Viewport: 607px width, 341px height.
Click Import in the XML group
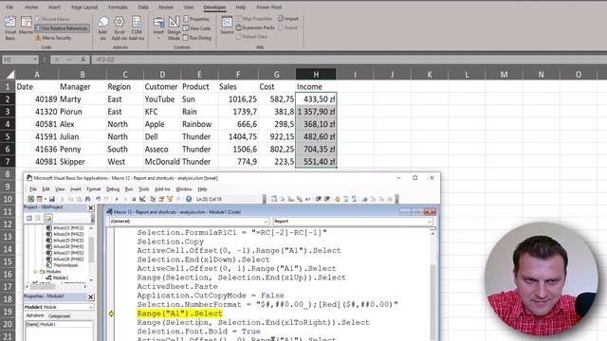click(x=288, y=19)
